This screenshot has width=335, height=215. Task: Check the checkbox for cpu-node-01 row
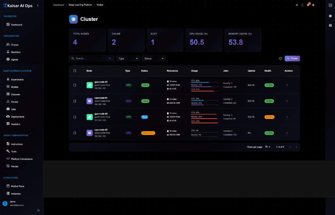(x=75, y=101)
